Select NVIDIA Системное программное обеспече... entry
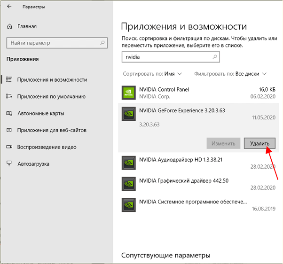This screenshot has width=283, height=264. point(198,205)
